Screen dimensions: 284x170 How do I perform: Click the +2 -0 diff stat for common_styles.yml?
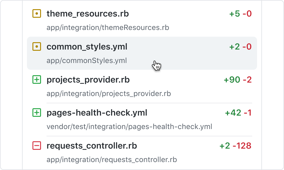241,47
